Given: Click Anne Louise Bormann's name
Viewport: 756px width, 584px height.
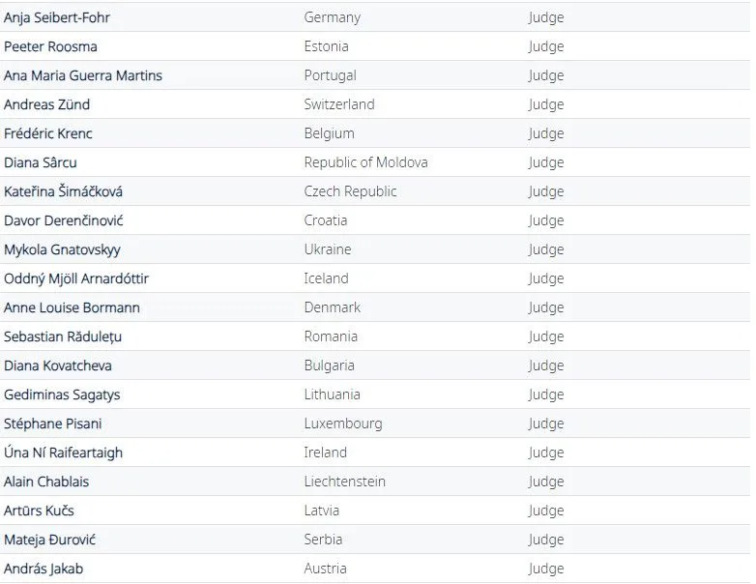Looking at the screenshot, I should coord(72,307).
